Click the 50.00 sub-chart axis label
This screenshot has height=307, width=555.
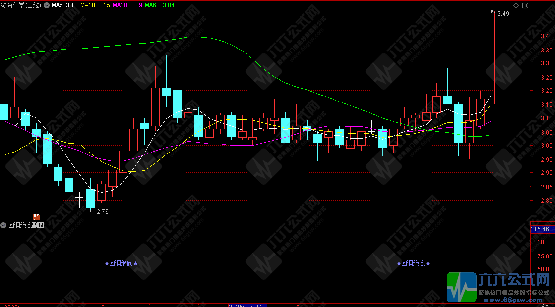(545, 269)
